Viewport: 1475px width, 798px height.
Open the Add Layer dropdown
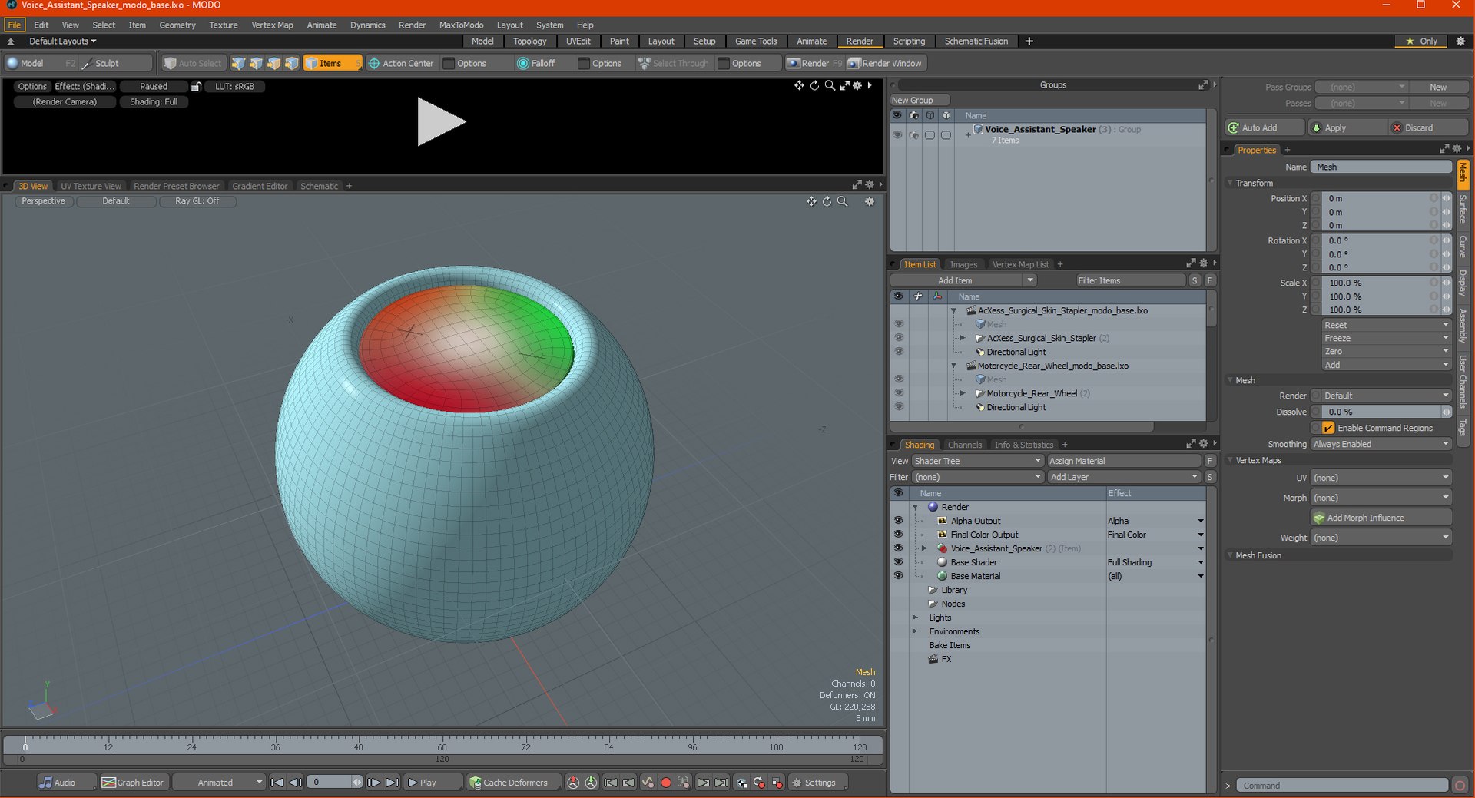coord(1124,477)
